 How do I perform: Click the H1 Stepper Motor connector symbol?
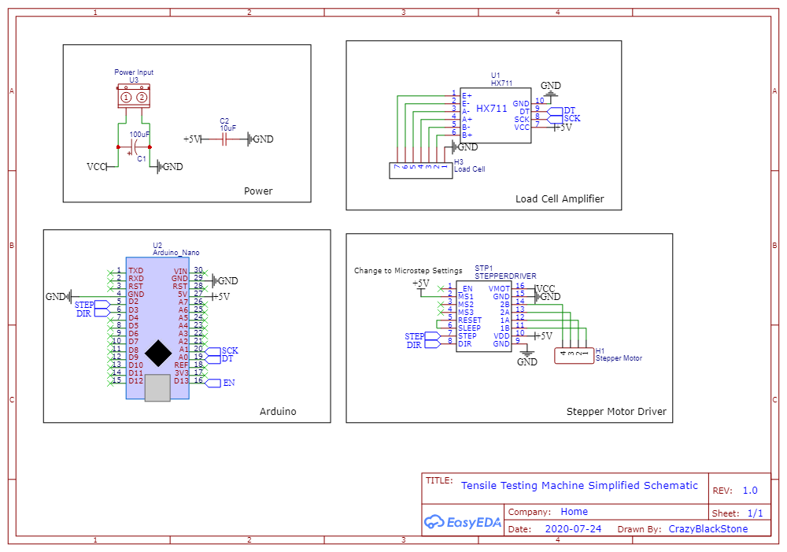574,356
